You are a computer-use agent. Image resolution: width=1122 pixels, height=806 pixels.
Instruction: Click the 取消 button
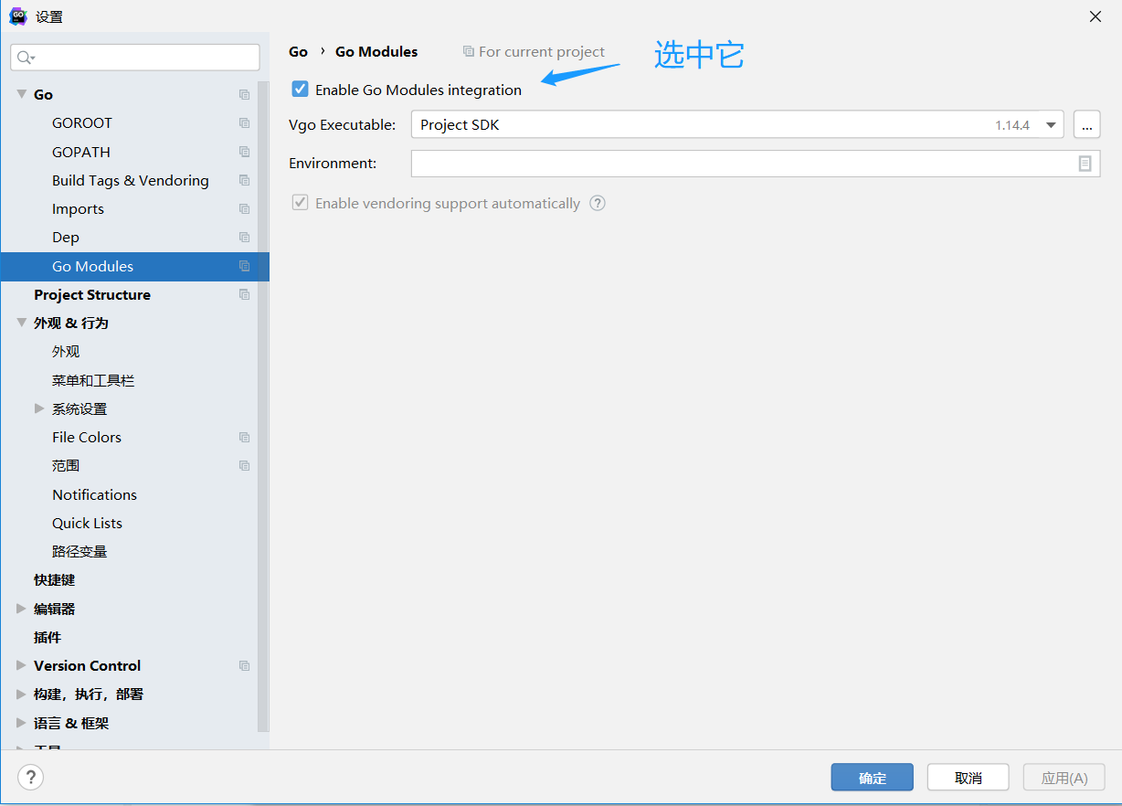tap(969, 778)
